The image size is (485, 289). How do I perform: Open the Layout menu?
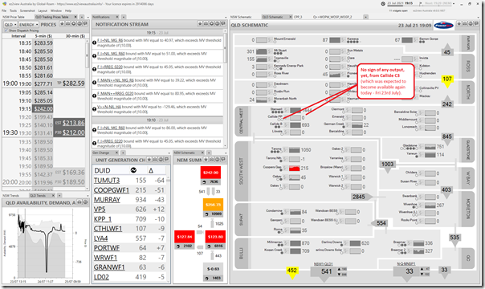[43, 10]
